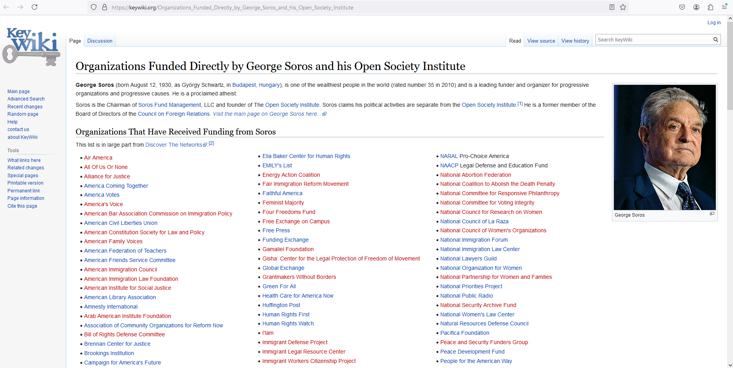Open Advanced Search in sidebar

pyautogui.click(x=26, y=99)
